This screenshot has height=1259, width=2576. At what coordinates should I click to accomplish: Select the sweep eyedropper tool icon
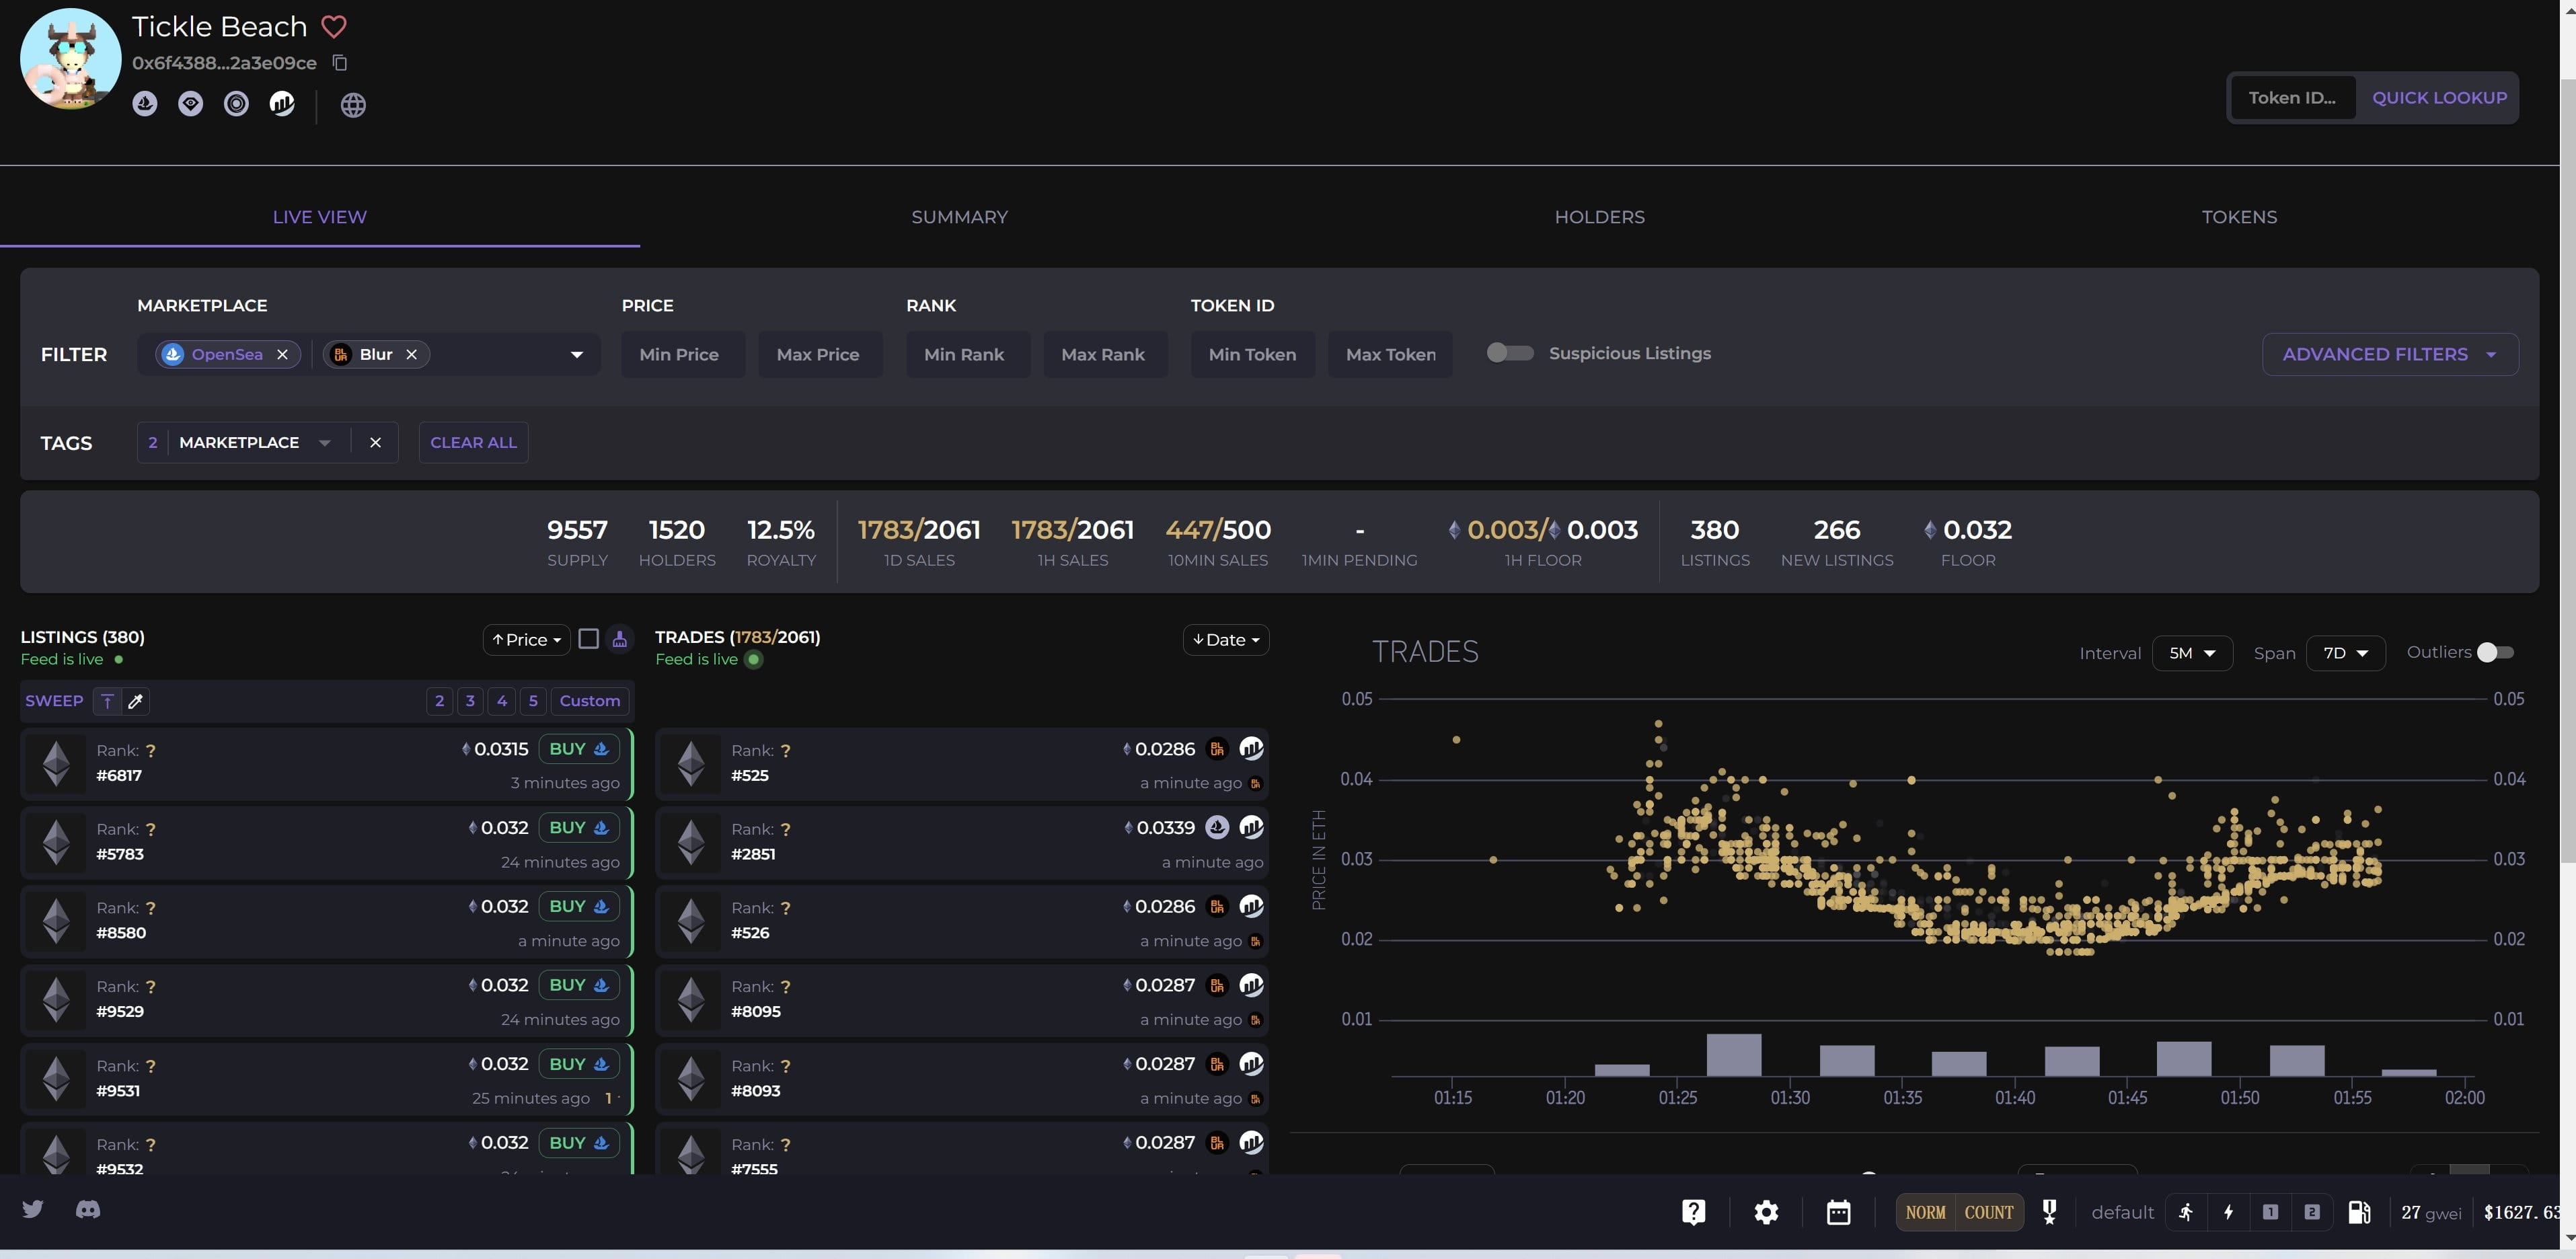point(136,701)
